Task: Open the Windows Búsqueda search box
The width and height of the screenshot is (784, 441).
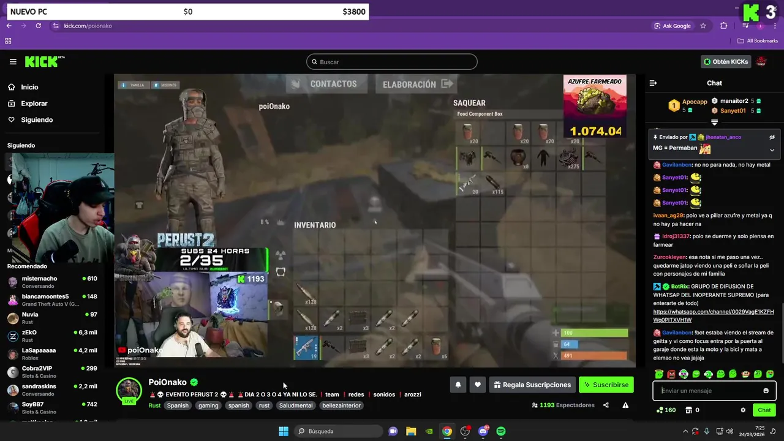Action: (x=339, y=431)
